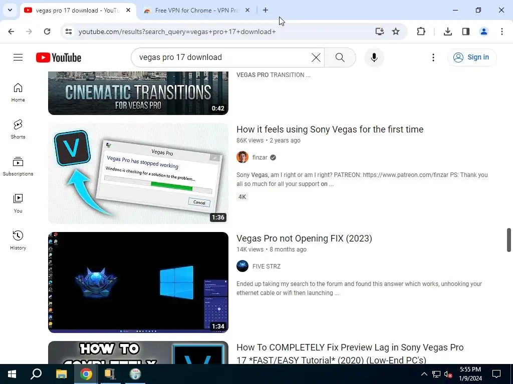Open the Chrome three-dot menu

[x=502, y=31]
